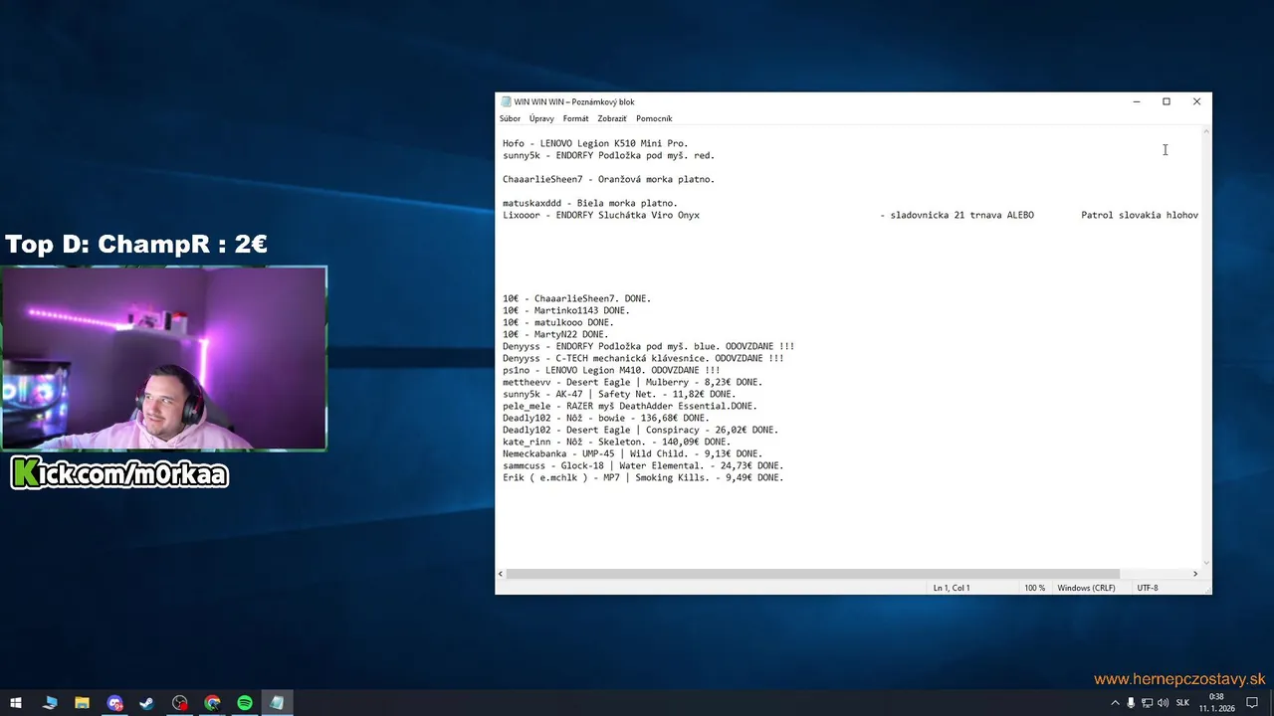Open the Windows Start menu
Image resolution: width=1274 pixels, height=716 pixels.
[x=16, y=703]
